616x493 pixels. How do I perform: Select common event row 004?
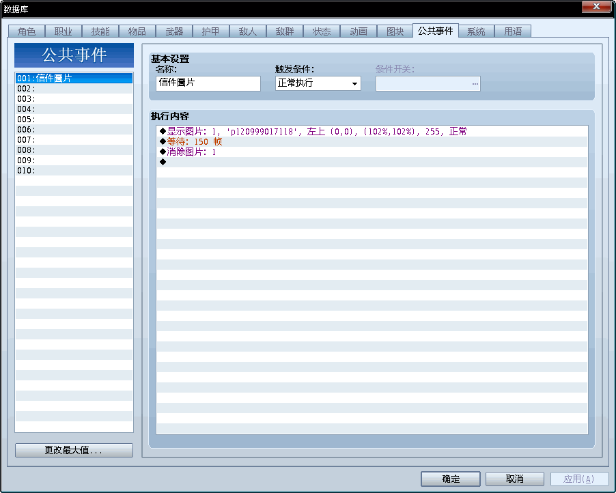point(74,109)
